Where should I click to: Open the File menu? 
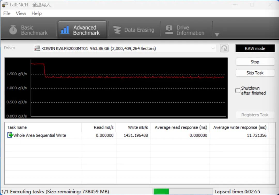[x=7, y=13]
